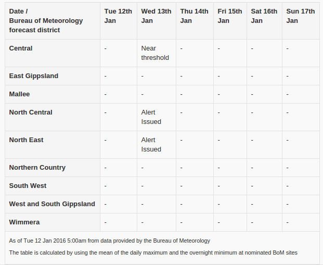Click the Thu 14th Jan column header
The image size is (323, 265).
(x=194, y=16)
